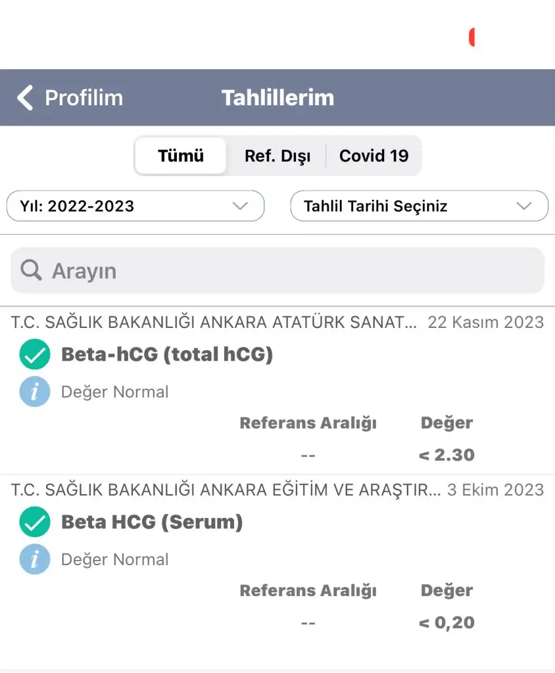The height and width of the screenshot is (673, 555).
Task: Tap the 3 Ekim 2023 hospital header row
Action: click(277, 490)
